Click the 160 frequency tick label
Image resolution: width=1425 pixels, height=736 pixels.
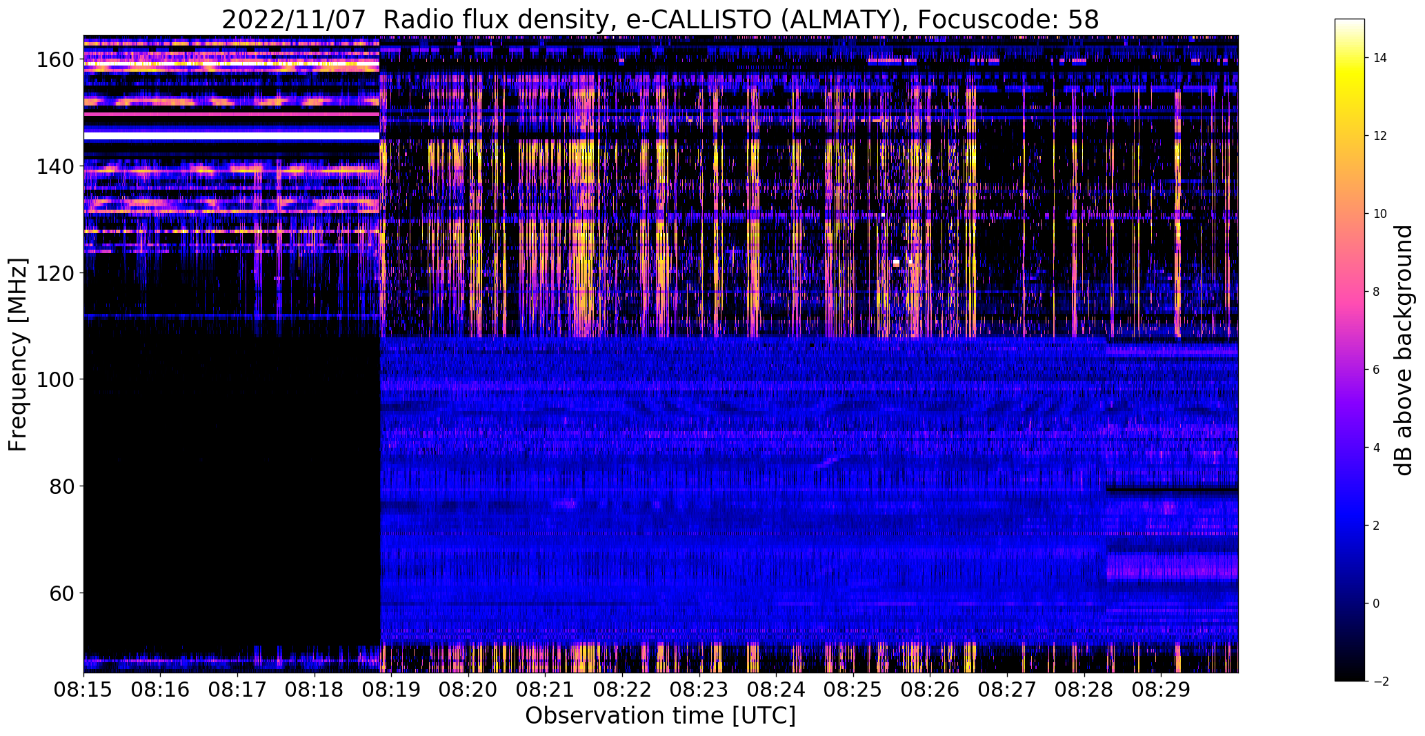point(57,60)
